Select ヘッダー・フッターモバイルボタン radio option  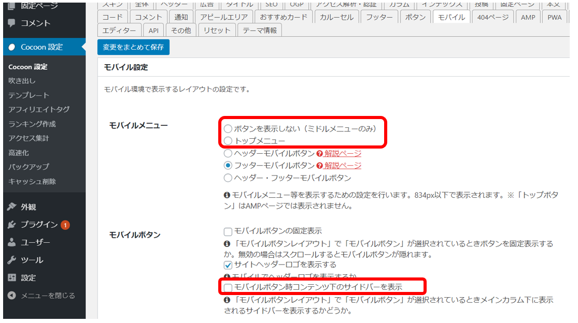coord(228,178)
